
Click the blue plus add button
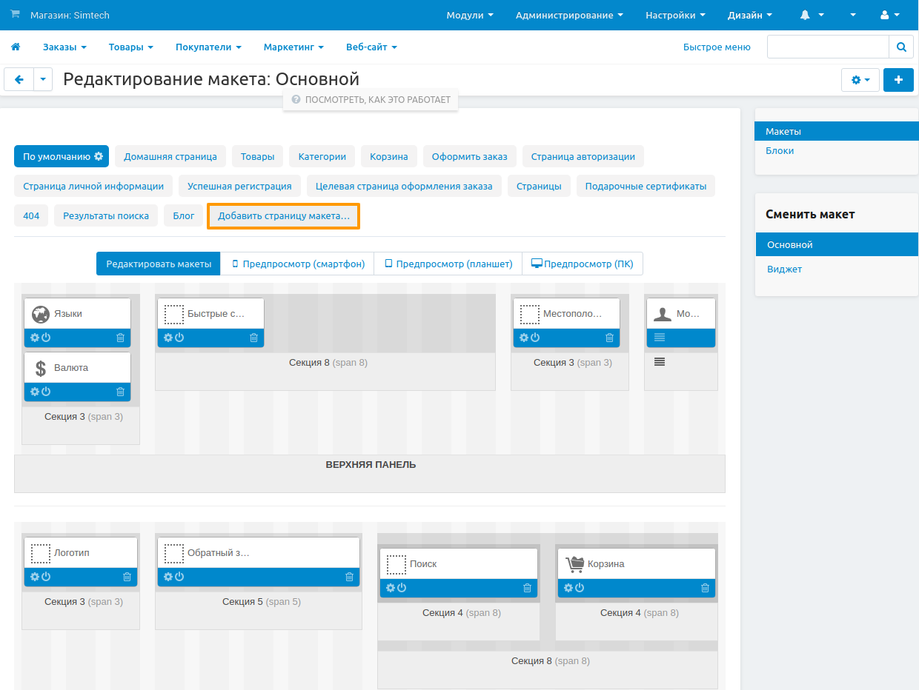[x=898, y=80]
